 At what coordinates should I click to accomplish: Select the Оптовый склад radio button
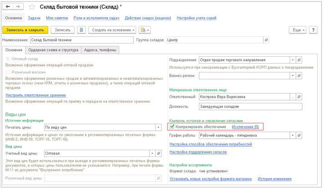pyautogui.click(x=8, y=59)
